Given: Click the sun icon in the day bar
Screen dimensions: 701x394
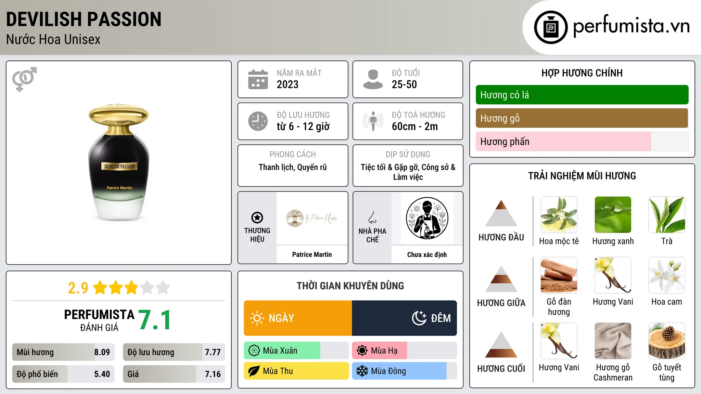Looking at the screenshot, I should [257, 318].
